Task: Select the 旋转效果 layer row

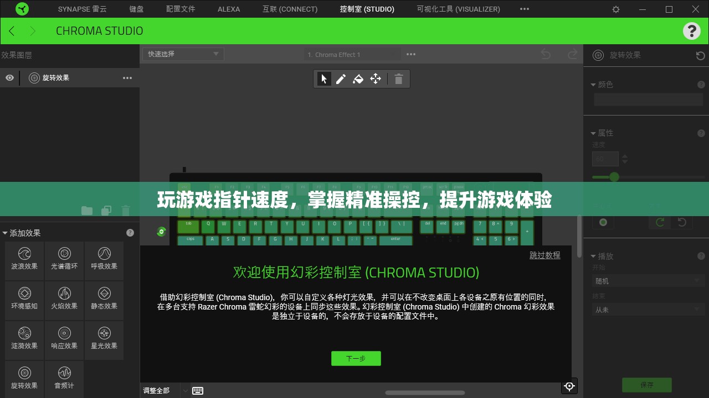Action: click(70, 78)
